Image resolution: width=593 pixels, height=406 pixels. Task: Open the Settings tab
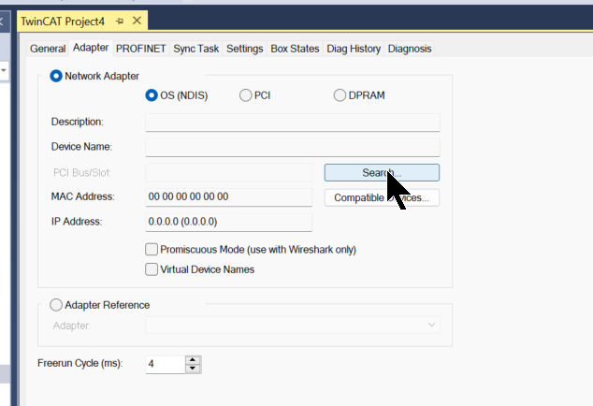click(x=245, y=49)
